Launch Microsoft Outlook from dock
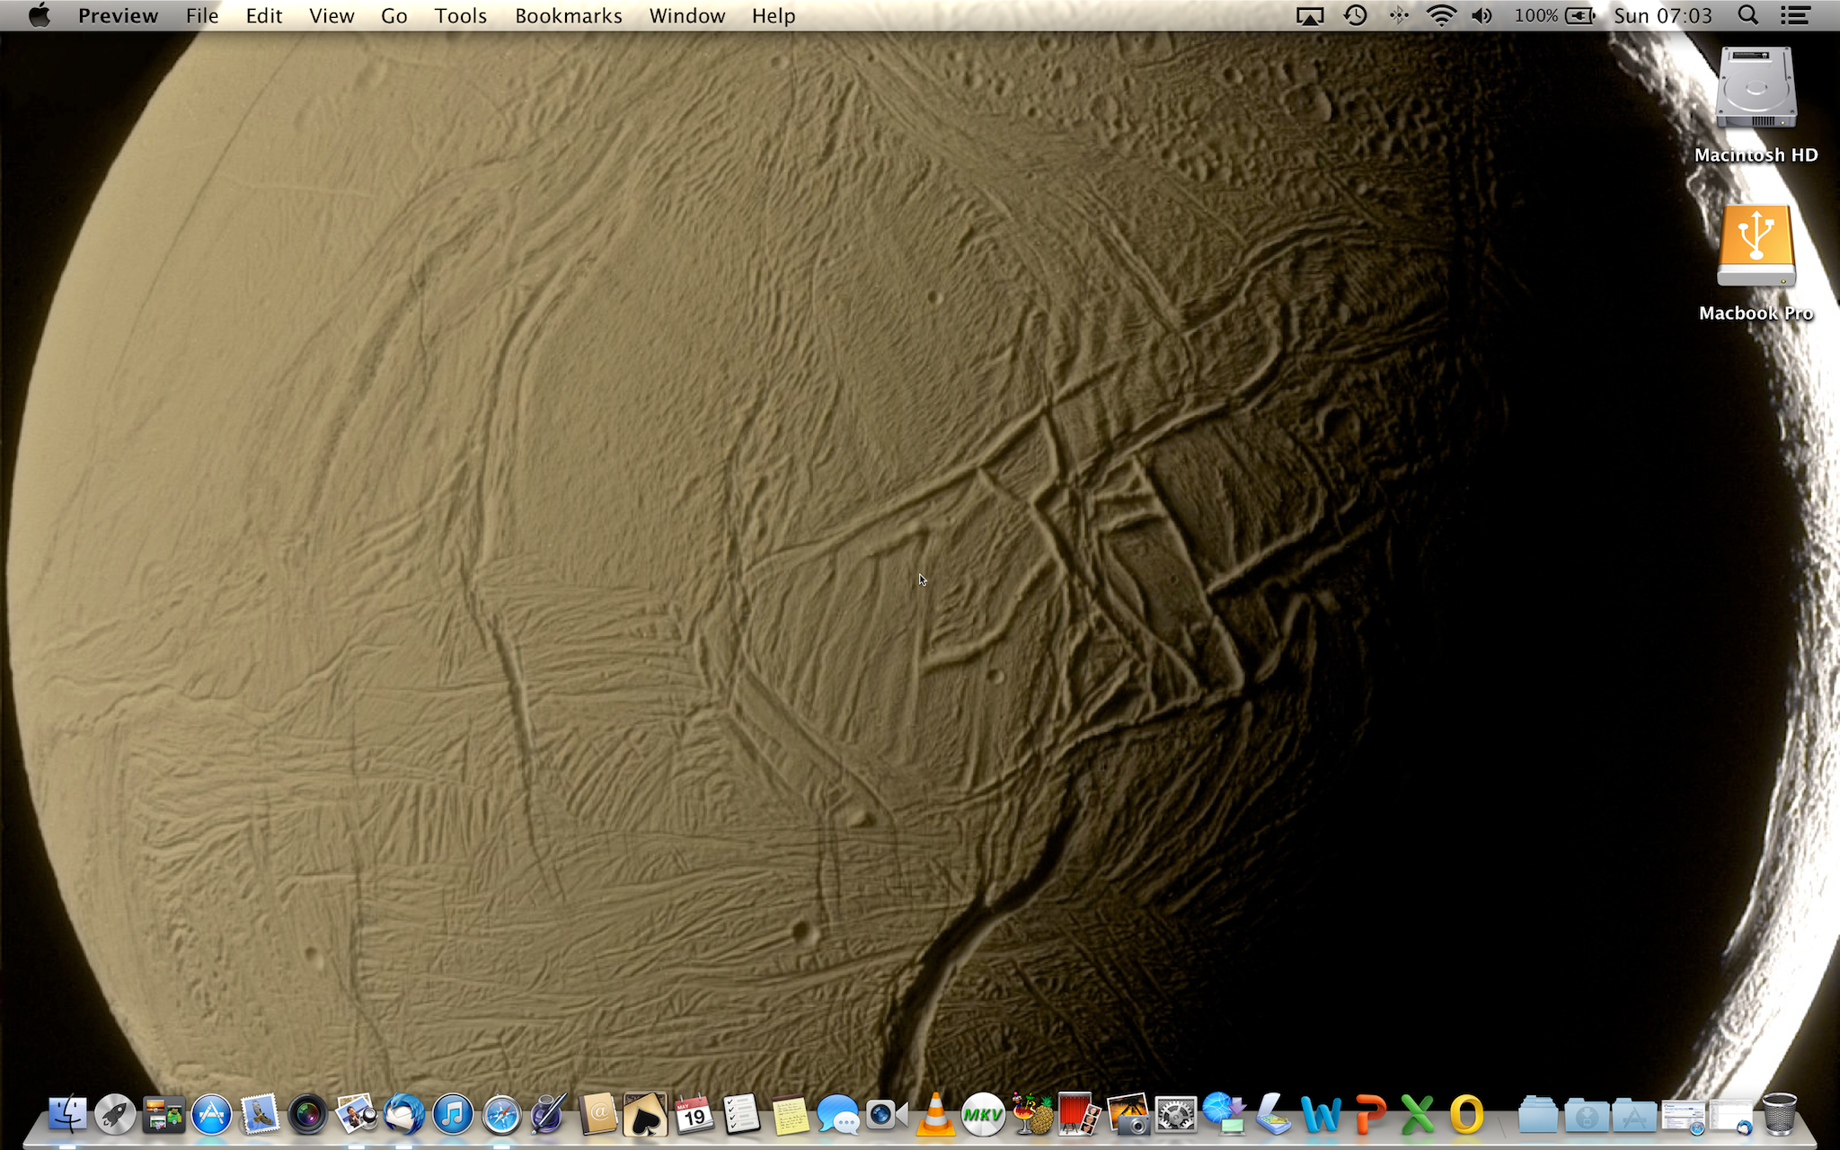Viewport: 1840px width, 1150px height. pos(1465,1115)
